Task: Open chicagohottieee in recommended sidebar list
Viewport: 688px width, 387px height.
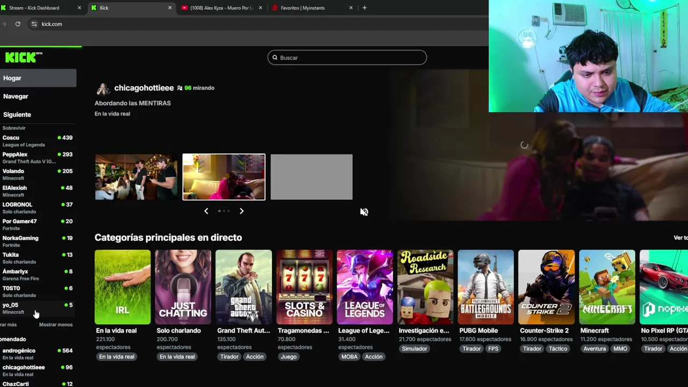Action: pos(38,370)
